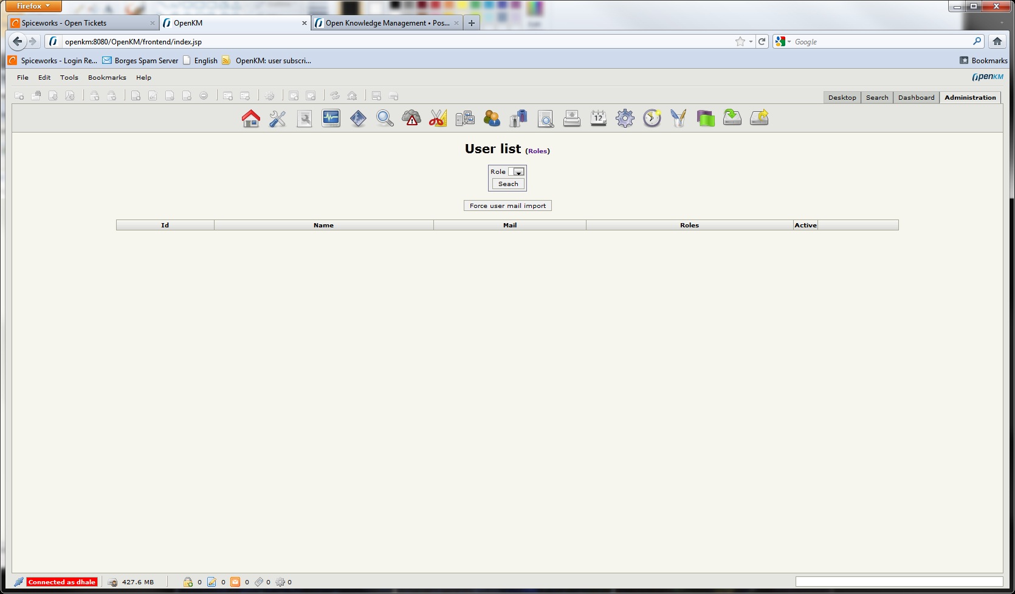Click the clock scheduler icon
The height and width of the screenshot is (594, 1015).
(x=652, y=118)
